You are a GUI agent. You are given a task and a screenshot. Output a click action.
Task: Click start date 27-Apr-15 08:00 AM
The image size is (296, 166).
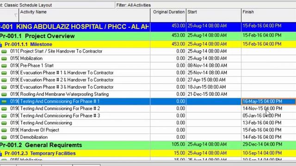pyautogui.click(x=206, y=80)
